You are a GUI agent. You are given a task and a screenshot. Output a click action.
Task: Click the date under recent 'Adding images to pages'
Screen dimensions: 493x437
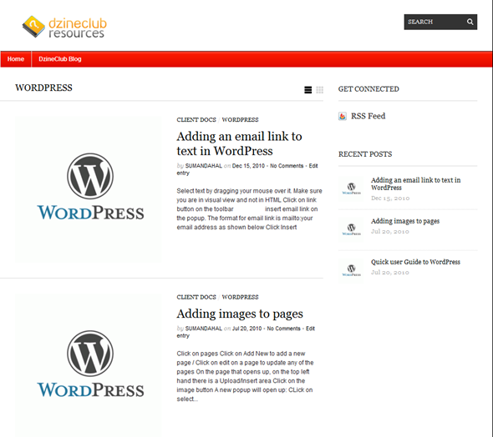point(390,232)
